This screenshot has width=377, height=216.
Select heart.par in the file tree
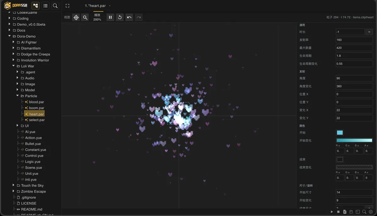[35, 114]
